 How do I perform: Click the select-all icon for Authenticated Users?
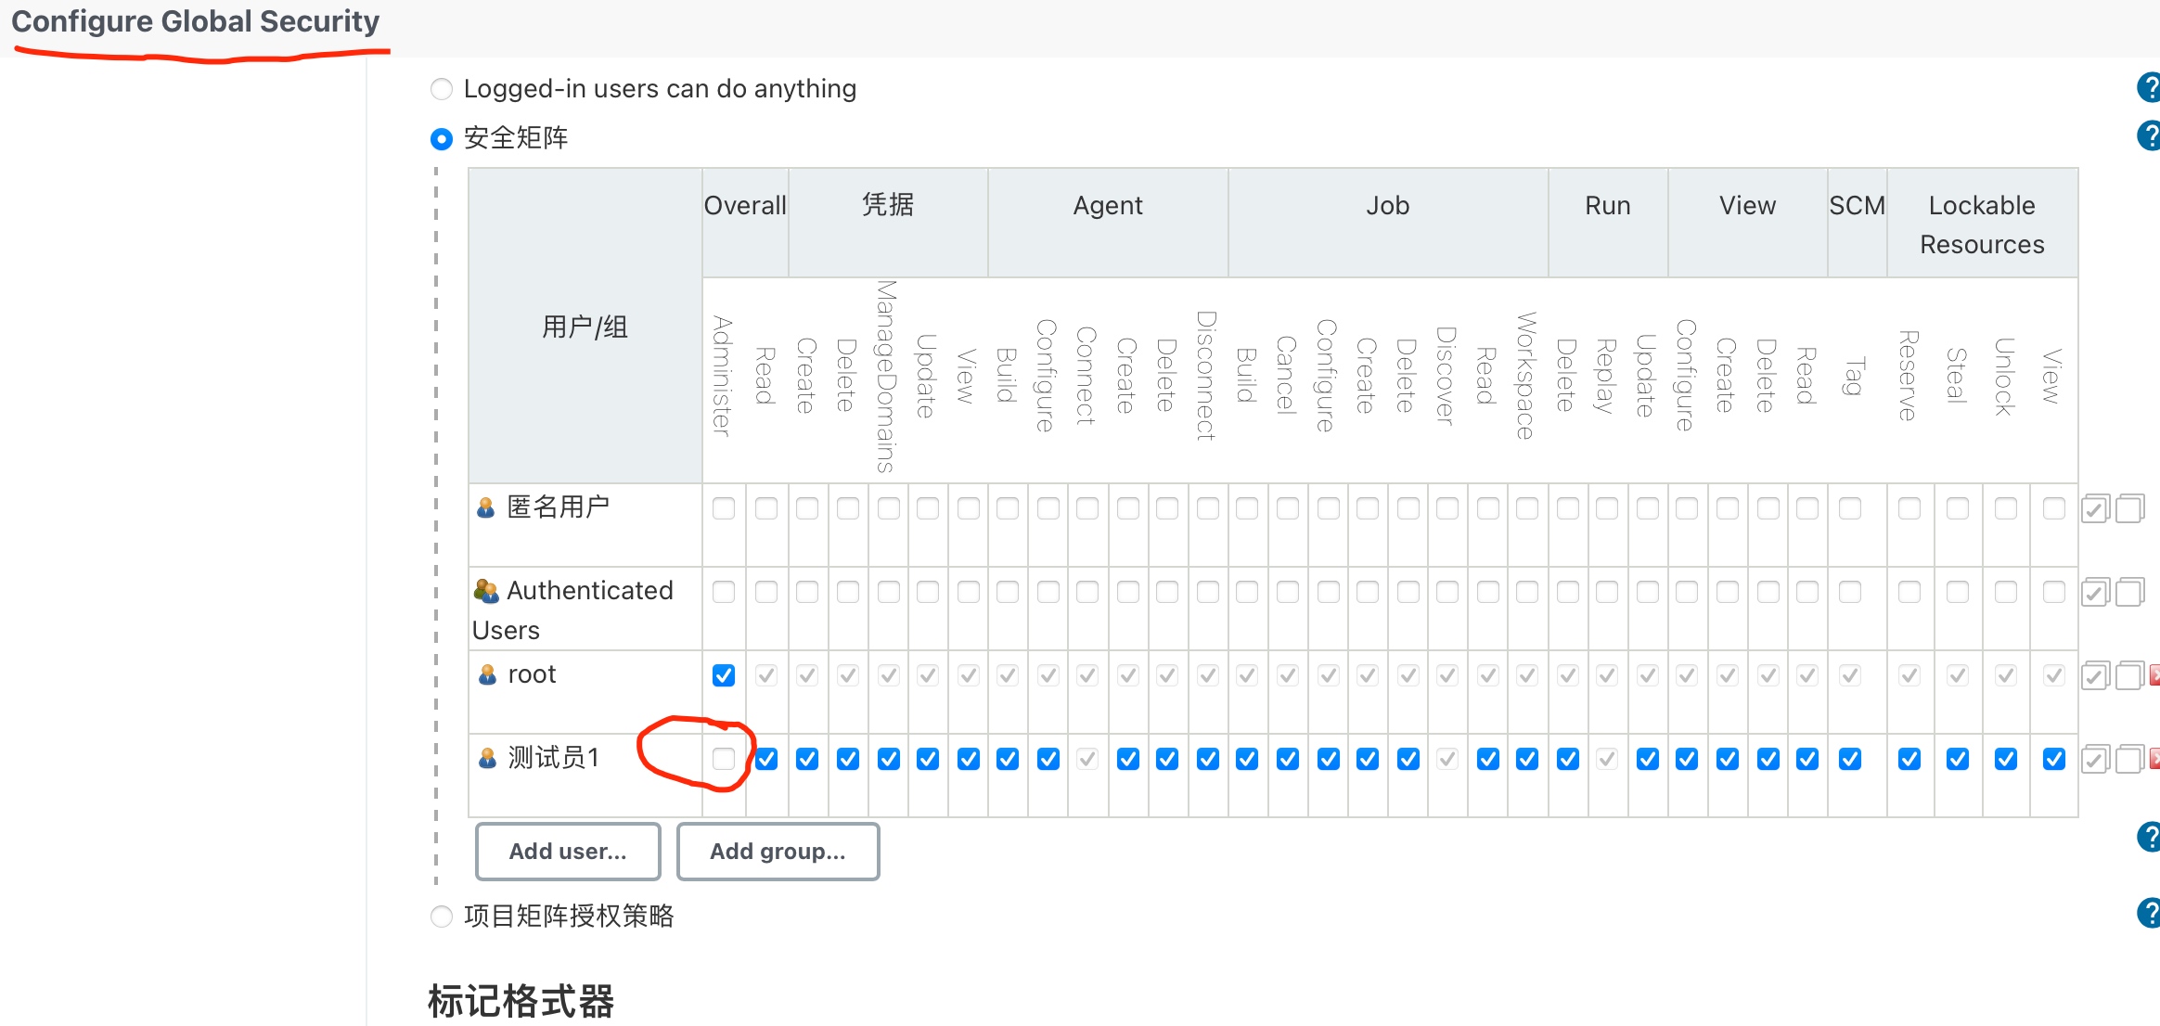click(x=2095, y=593)
